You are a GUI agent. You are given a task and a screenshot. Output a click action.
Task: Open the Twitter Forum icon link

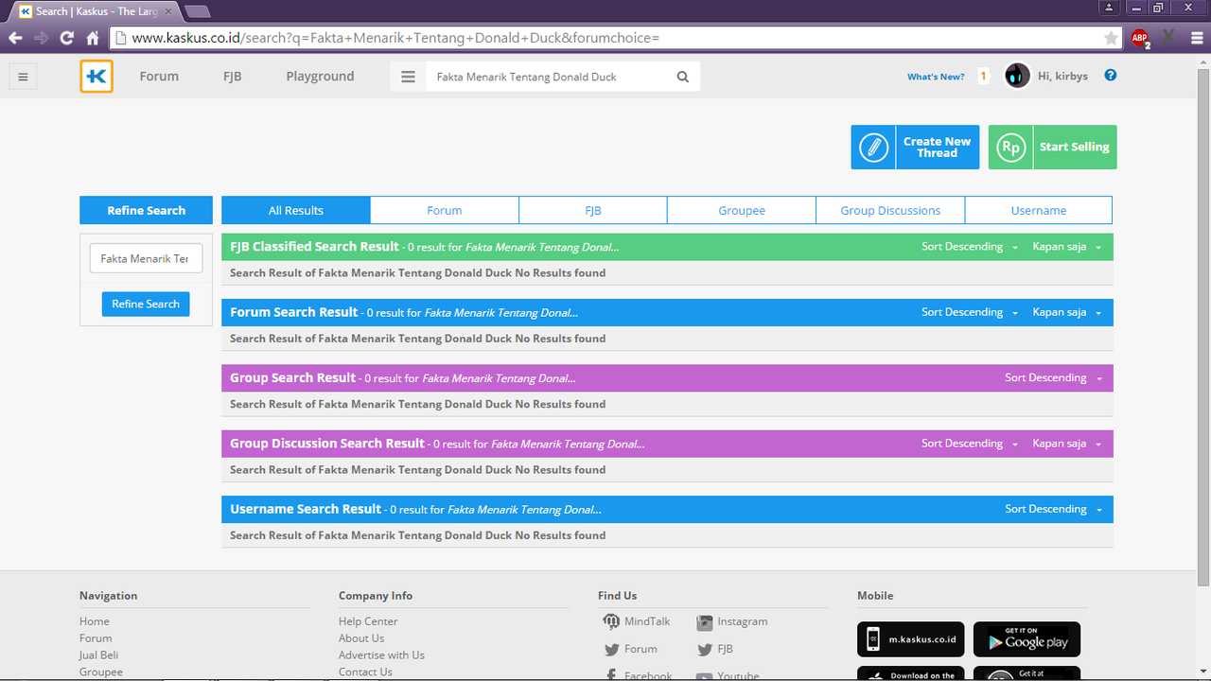click(611, 649)
